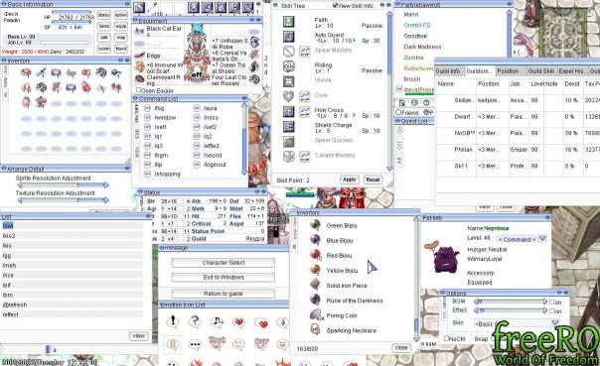Toggle the View Skill Info checkbox

(x=336, y=5)
